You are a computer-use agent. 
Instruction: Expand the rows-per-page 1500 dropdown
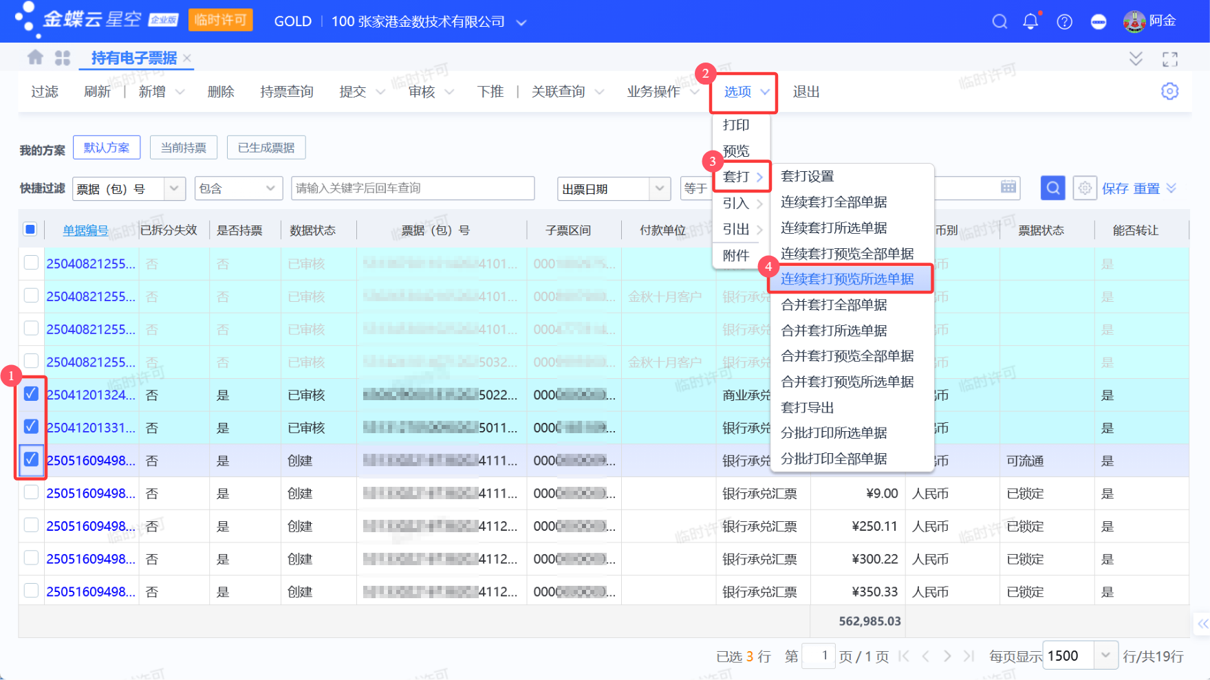pyautogui.click(x=1105, y=655)
